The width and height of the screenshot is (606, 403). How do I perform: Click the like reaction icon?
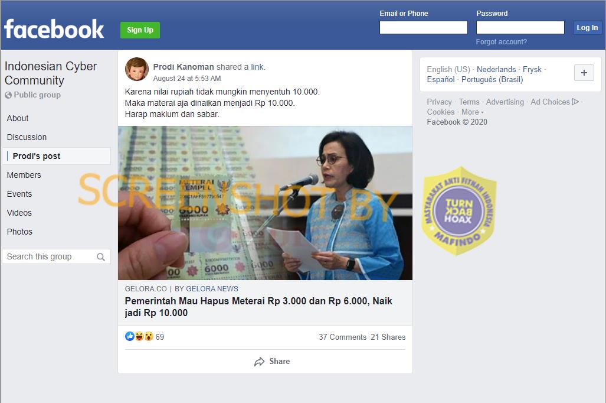click(x=129, y=336)
